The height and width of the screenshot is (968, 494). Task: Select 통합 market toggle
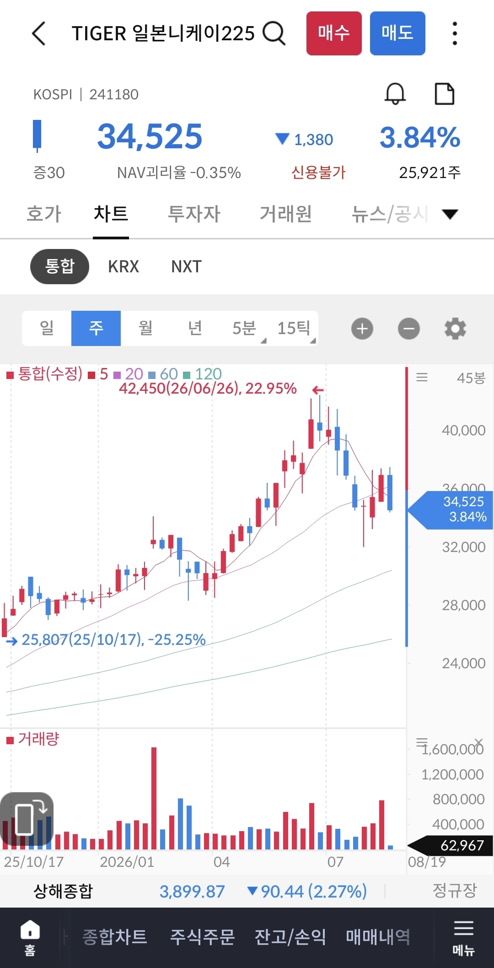tap(59, 266)
